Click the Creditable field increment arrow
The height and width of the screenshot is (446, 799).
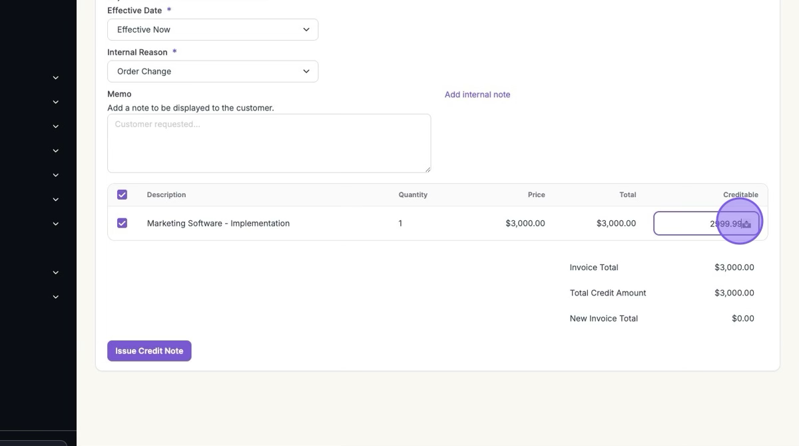pos(746,220)
